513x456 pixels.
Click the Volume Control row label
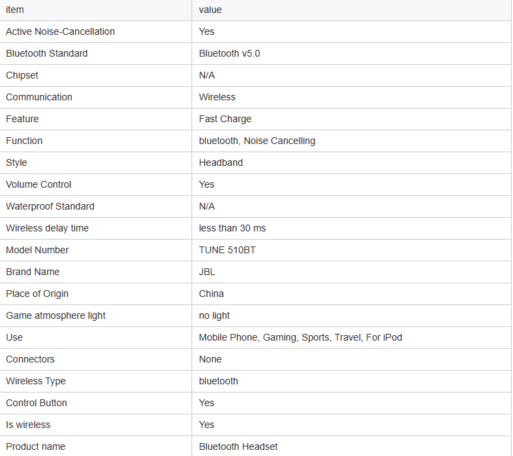[x=38, y=184]
